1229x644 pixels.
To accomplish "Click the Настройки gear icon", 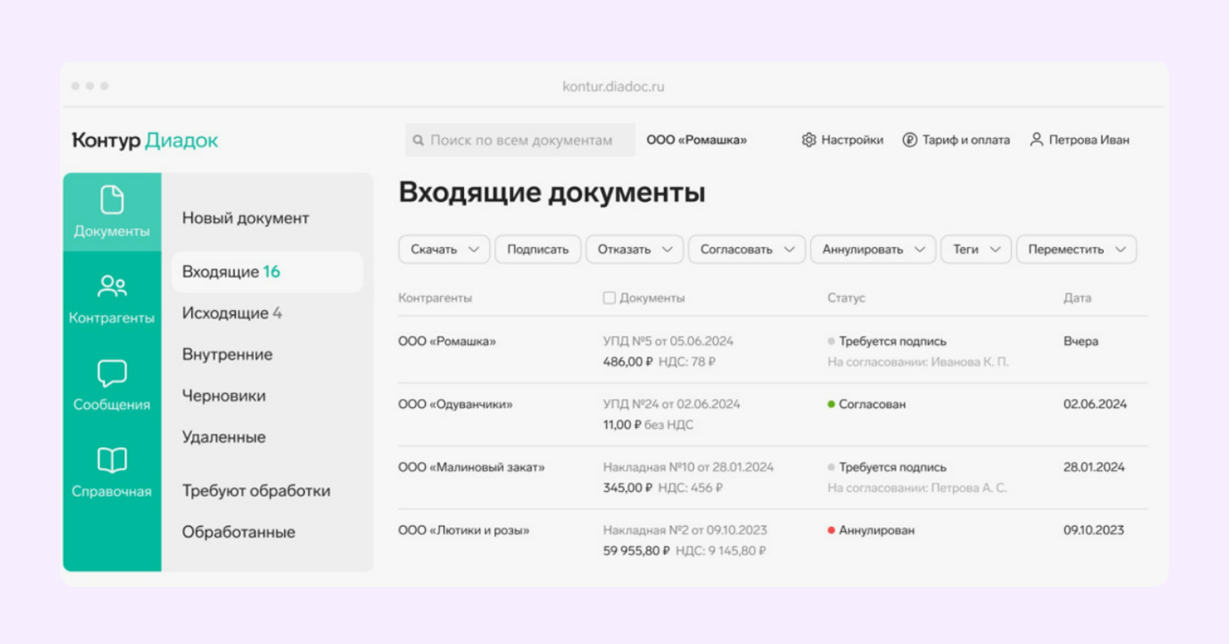I will tap(809, 140).
